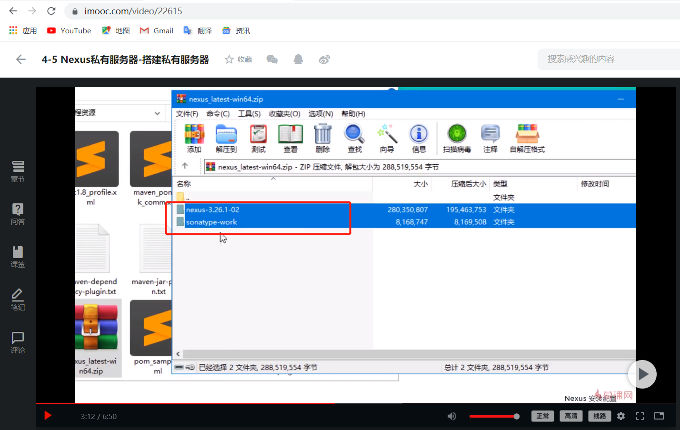Open the video quality 高清 selector
Screen dimensions: 680x430
click(x=571, y=416)
